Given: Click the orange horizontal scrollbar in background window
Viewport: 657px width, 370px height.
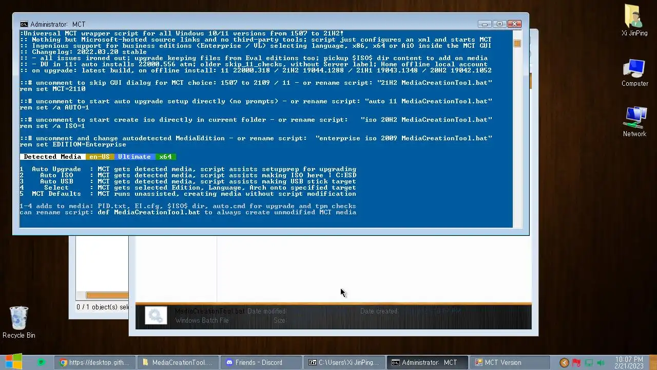Looking at the screenshot, I should (x=107, y=295).
